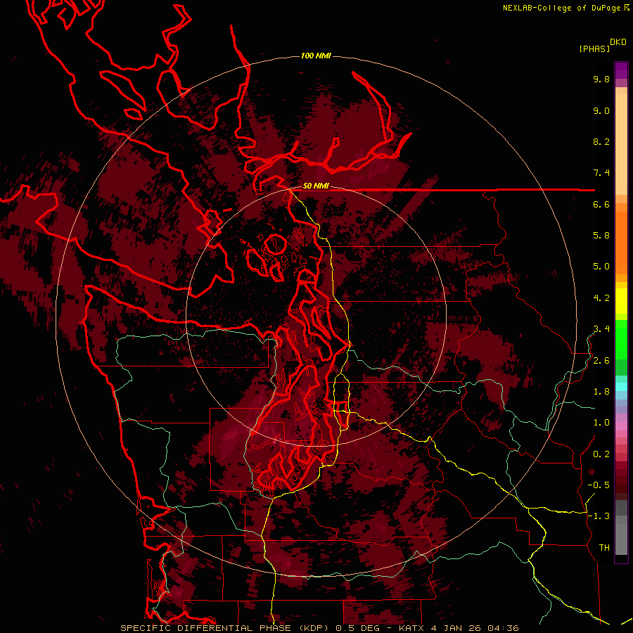
Task: Click the 100 NMI range ring label
Action: click(316, 56)
